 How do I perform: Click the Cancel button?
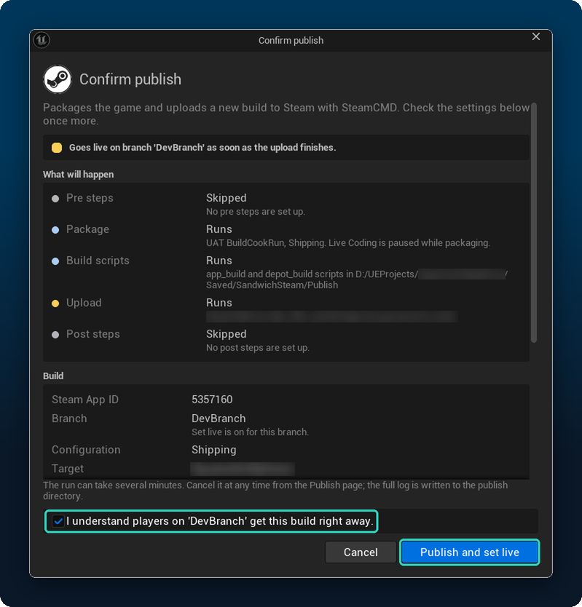tap(361, 552)
